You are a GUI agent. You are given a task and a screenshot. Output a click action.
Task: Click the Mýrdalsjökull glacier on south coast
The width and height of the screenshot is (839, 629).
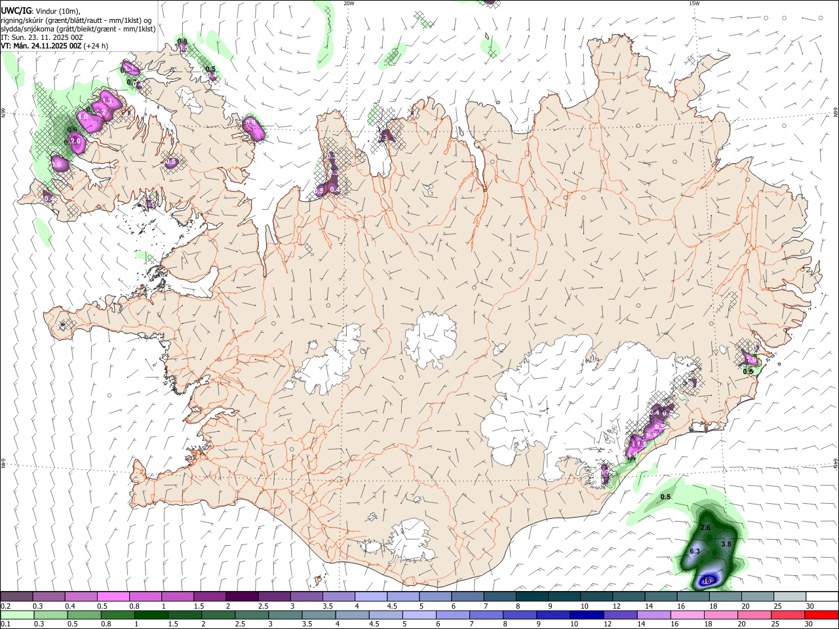(411, 541)
